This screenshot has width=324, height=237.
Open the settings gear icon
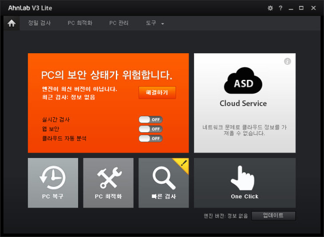[270, 8]
